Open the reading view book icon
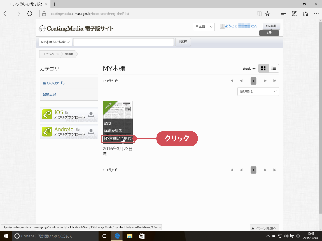 coord(259,14)
